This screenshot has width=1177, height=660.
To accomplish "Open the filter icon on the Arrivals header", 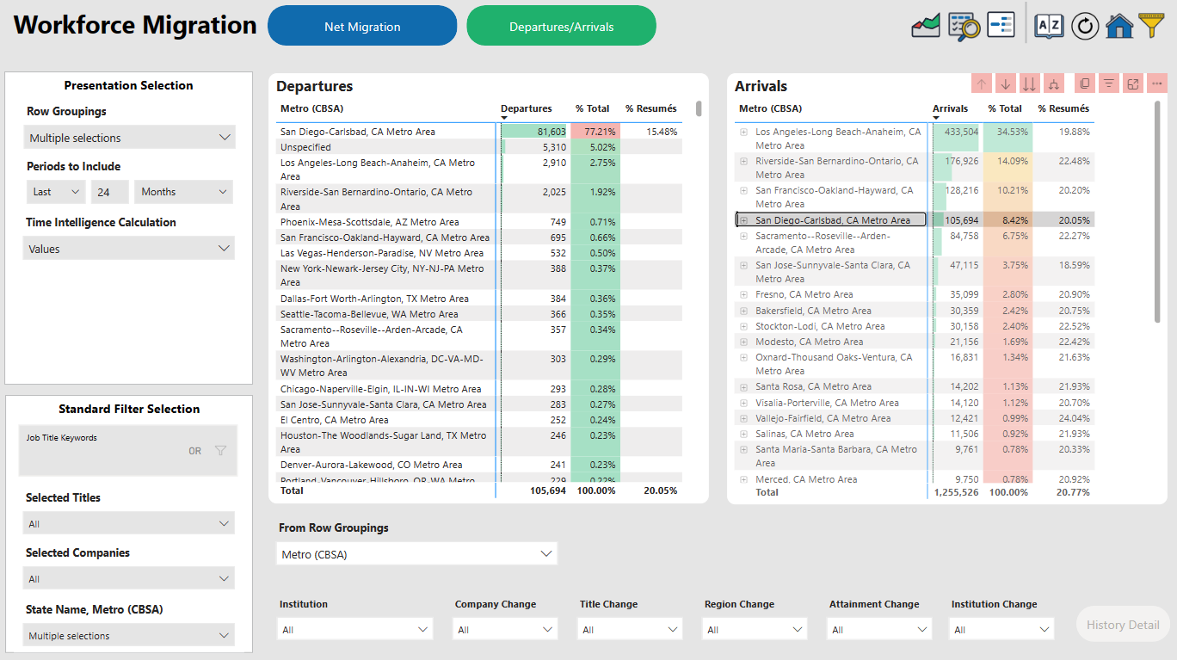I will click(1108, 83).
